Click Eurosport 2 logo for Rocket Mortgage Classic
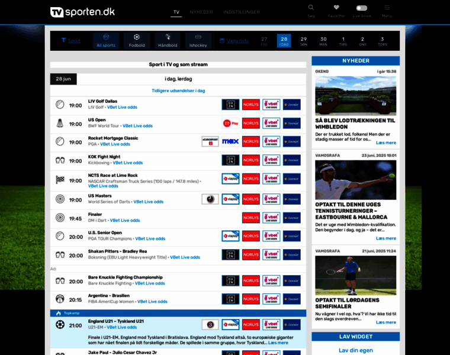Image resolution: width=450 pixels, height=355 pixels. (x=210, y=141)
